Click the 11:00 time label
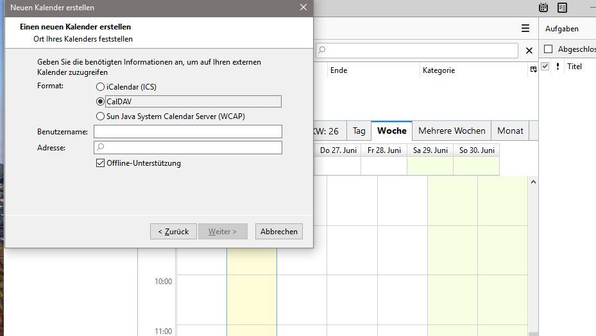This screenshot has width=596, height=336. coord(163,331)
